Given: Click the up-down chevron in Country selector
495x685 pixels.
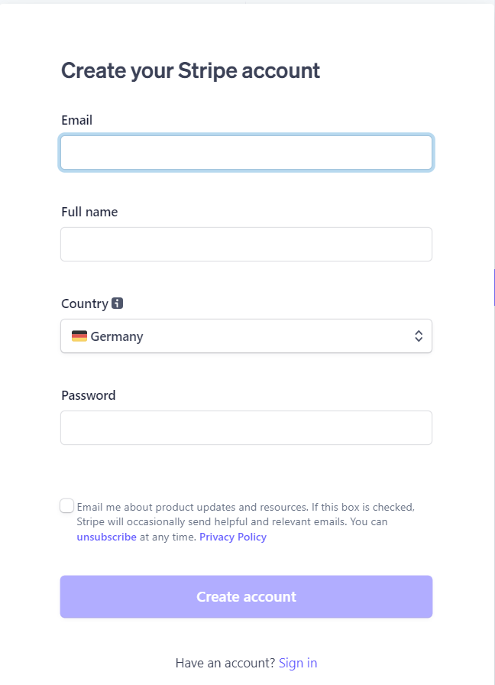Looking at the screenshot, I should (419, 336).
